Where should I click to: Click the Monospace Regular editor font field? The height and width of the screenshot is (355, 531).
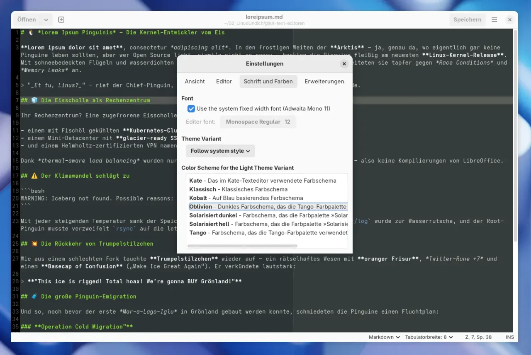(x=258, y=122)
